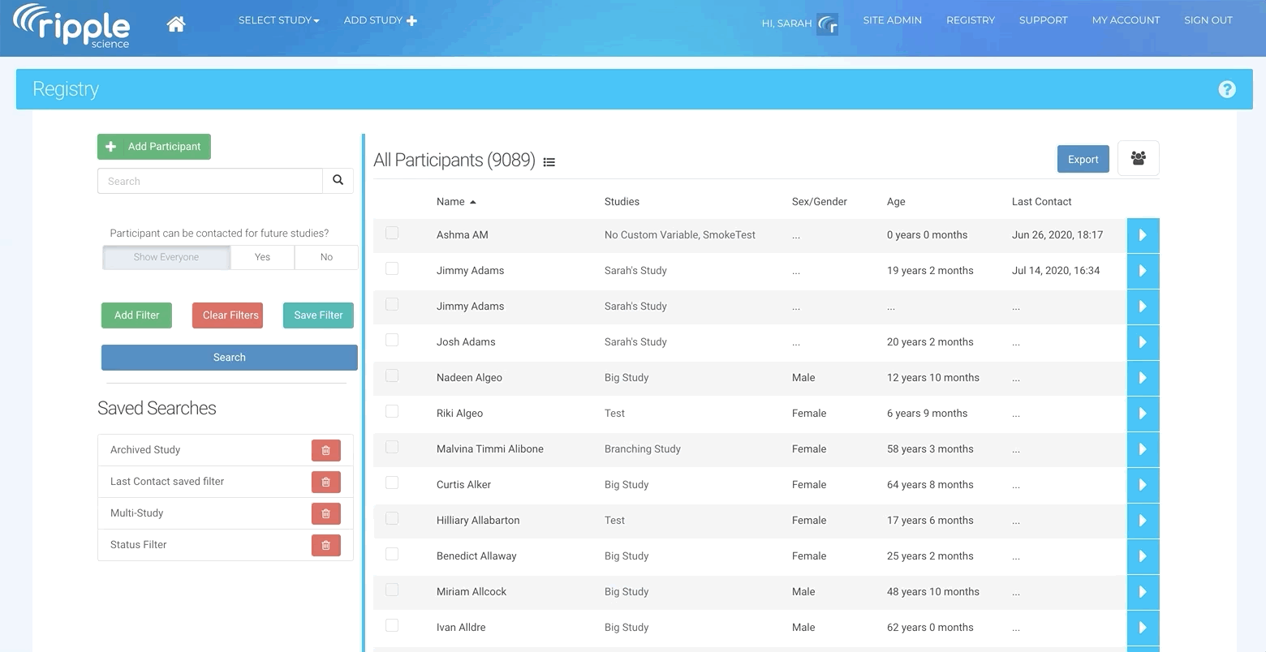The height and width of the screenshot is (652, 1266).
Task: Click the magnifying glass search icon
Action: (x=338, y=181)
